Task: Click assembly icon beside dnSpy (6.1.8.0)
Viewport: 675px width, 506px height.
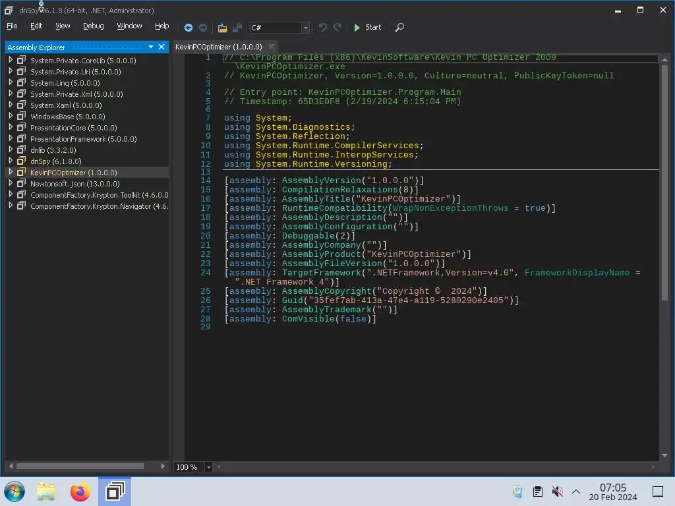Action: coord(21,161)
